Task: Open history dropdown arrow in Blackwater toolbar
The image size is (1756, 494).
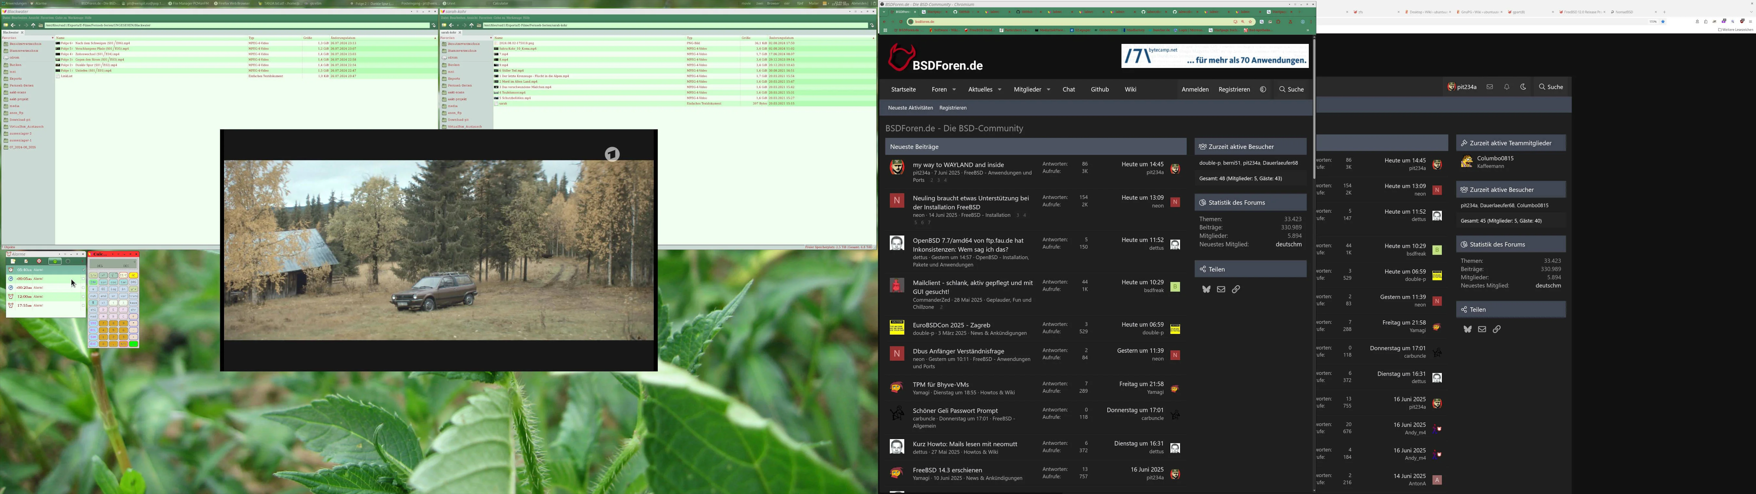Action: coord(19,25)
